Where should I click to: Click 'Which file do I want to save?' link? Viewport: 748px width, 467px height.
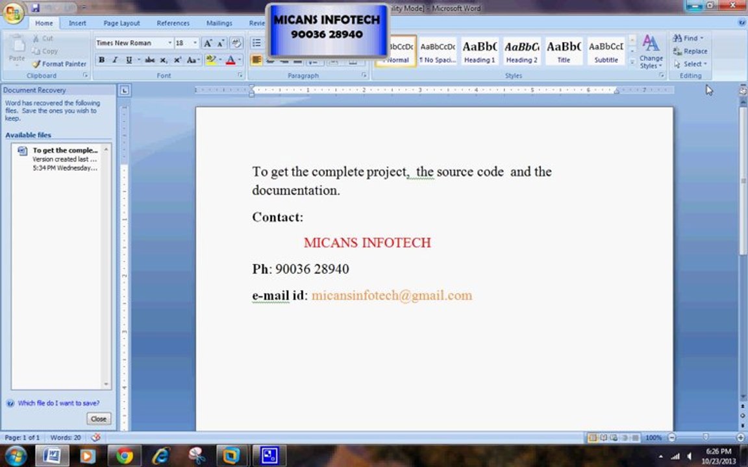[x=58, y=403]
